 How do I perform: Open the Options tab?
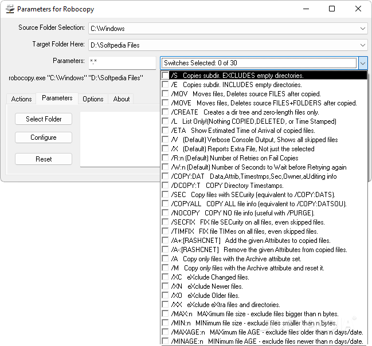[93, 99]
